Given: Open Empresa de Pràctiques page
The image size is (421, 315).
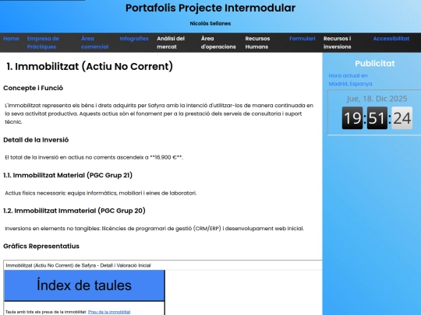Looking at the screenshot, I should [x=43, y=43].
